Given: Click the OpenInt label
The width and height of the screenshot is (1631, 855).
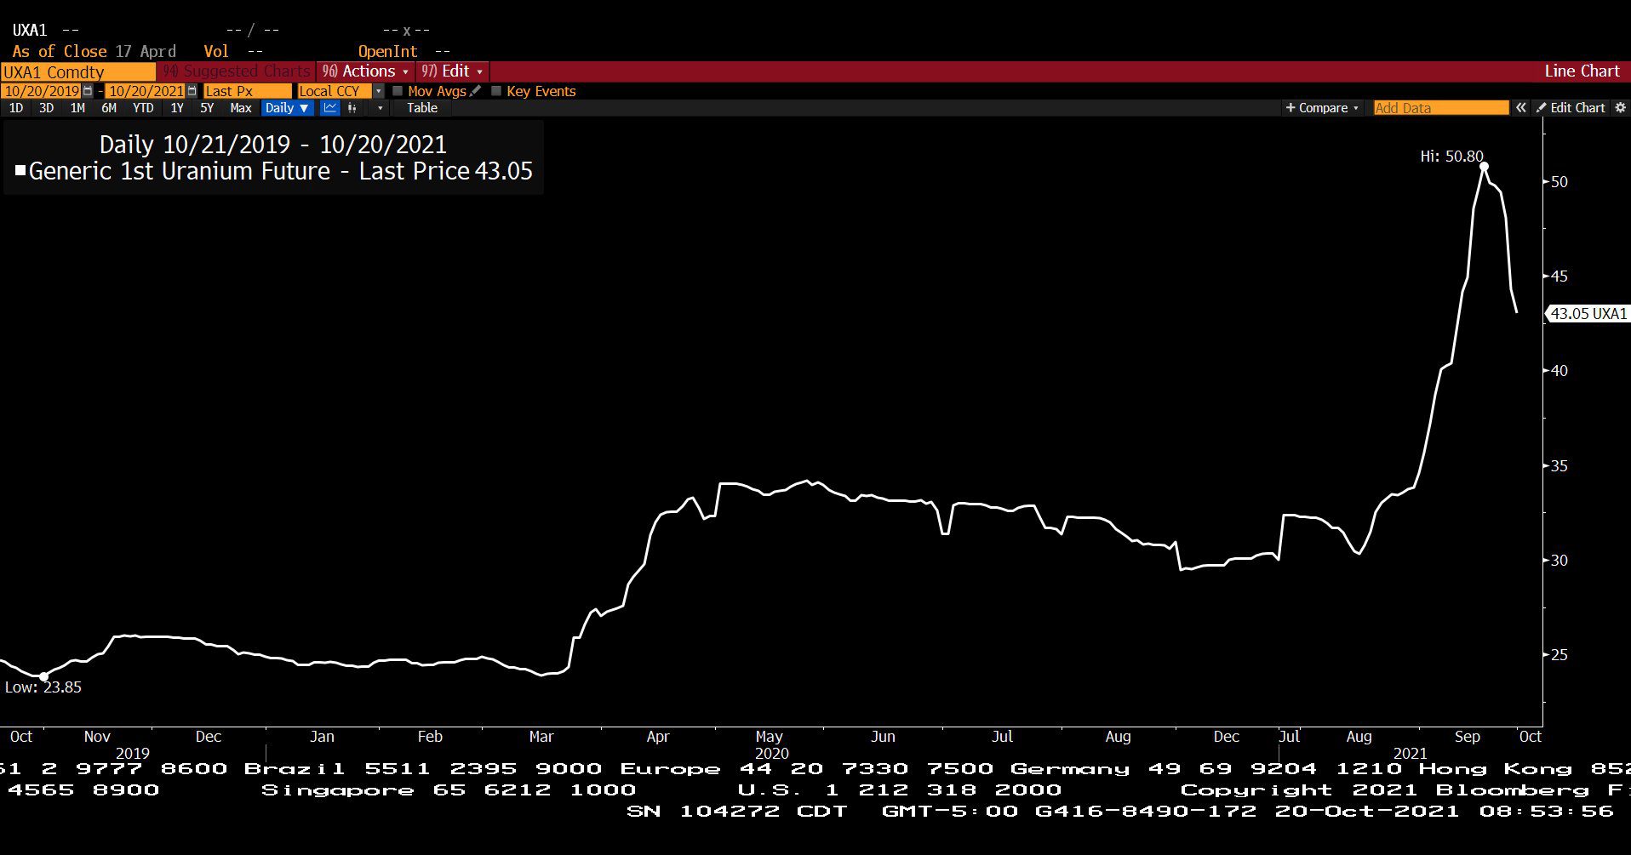Looking at the screenshot, I should (x=387, y=52).
